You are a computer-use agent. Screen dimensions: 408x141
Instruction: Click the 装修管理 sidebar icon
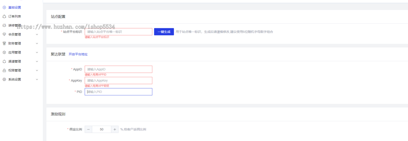coord(4,25)
